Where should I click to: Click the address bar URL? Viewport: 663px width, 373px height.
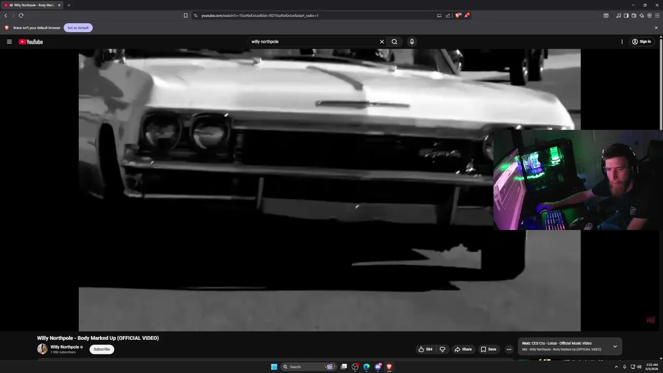[x=260, y=16]
